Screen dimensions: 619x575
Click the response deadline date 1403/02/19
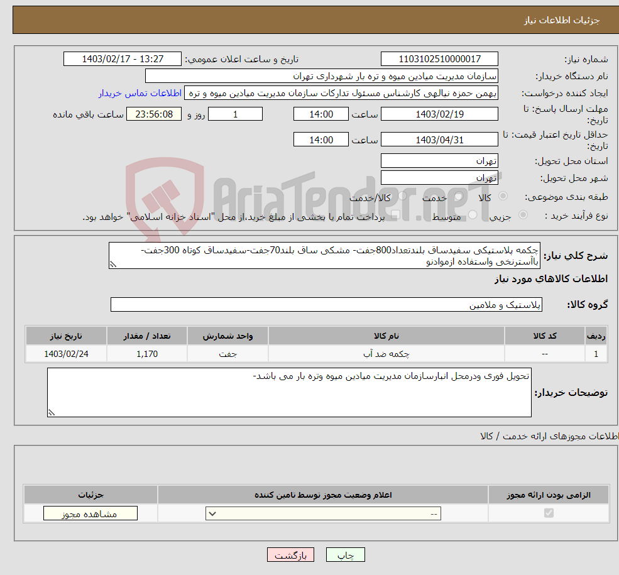pyautogui.click(x=439, y=114)
